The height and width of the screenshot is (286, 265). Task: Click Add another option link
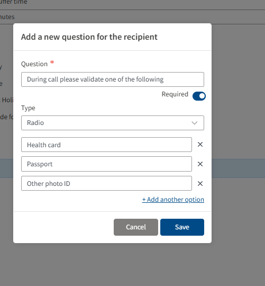(x=173, y=200)
